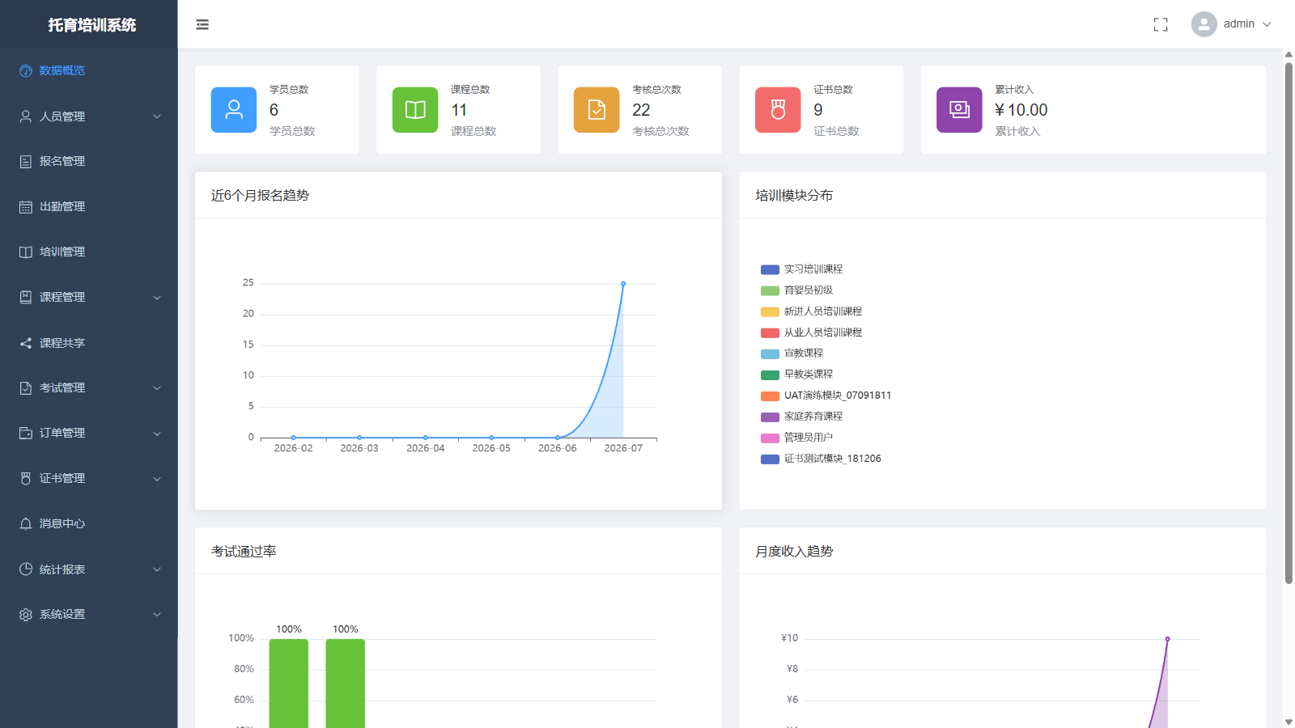Click the 统计报表 pie chart icon
Screen dimensions: 1295x728
26,569
